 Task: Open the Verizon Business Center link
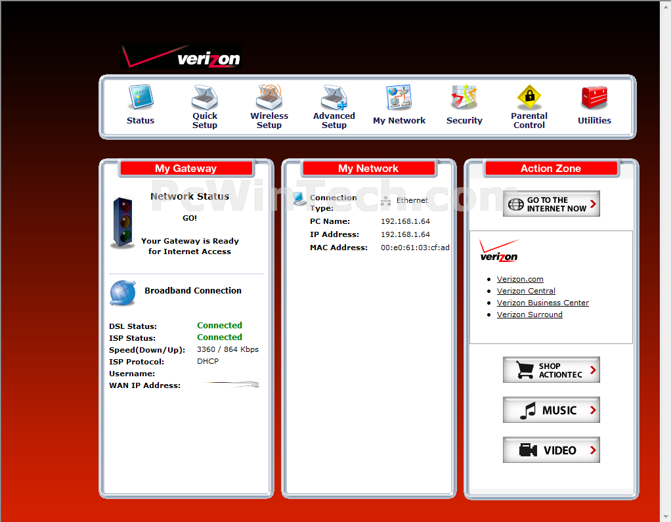542,303
